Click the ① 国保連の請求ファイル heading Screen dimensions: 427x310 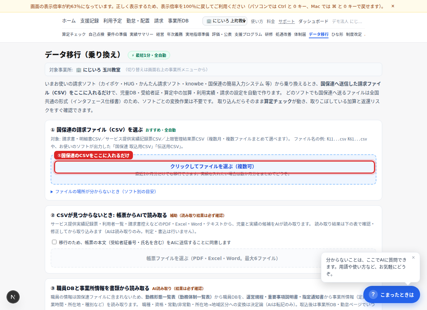[97, 130]
